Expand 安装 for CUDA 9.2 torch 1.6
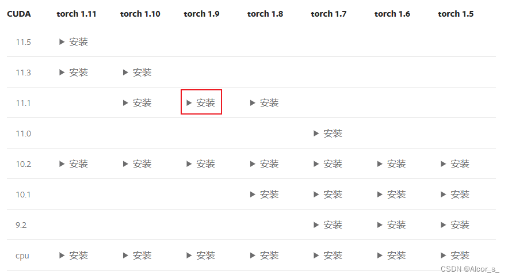 391,225
